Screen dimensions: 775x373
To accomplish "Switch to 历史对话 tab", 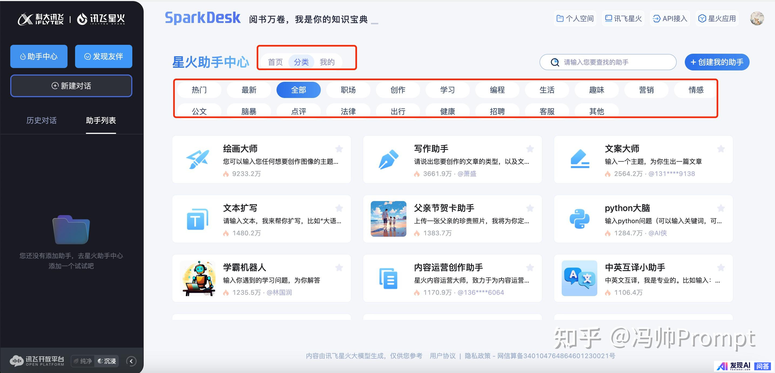I will coord(42,120).
